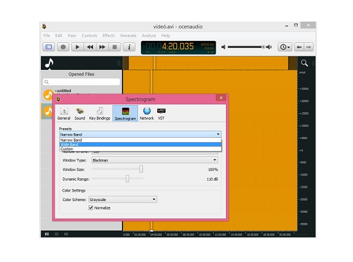Open the Effects menu
353x262 pixels.
(108, 35)
